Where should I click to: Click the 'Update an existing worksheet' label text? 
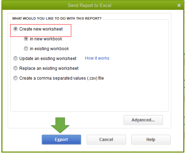[48, 59]
